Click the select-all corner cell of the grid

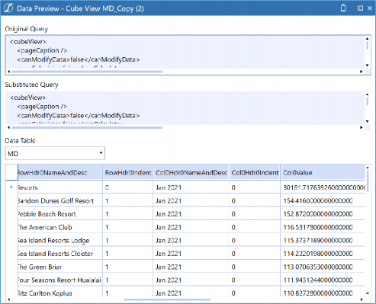(x=11, y=173)
